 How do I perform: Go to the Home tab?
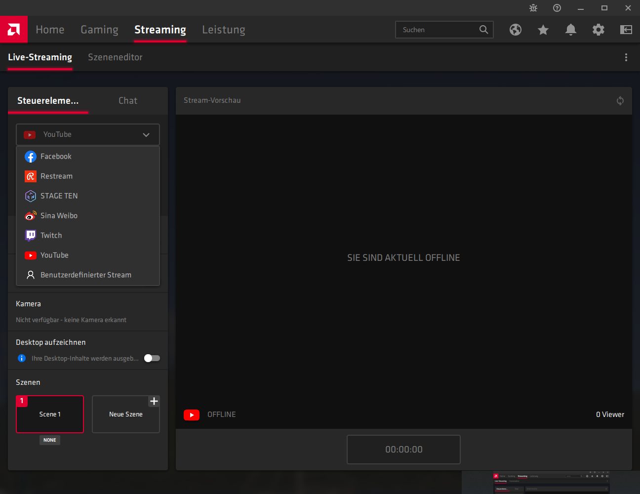50,30
